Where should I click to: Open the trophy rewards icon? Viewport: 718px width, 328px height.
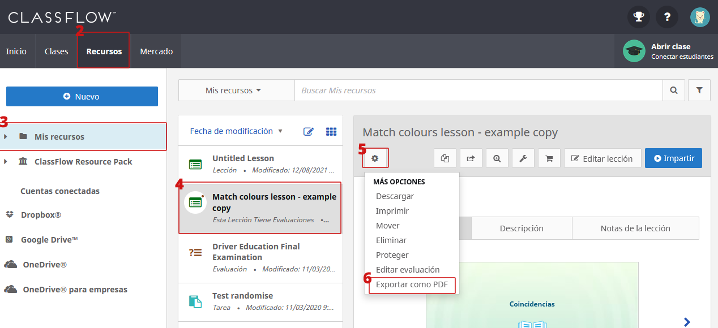tap(638, 17)
